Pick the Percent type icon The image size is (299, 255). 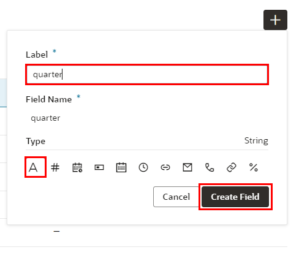(254, 167)
